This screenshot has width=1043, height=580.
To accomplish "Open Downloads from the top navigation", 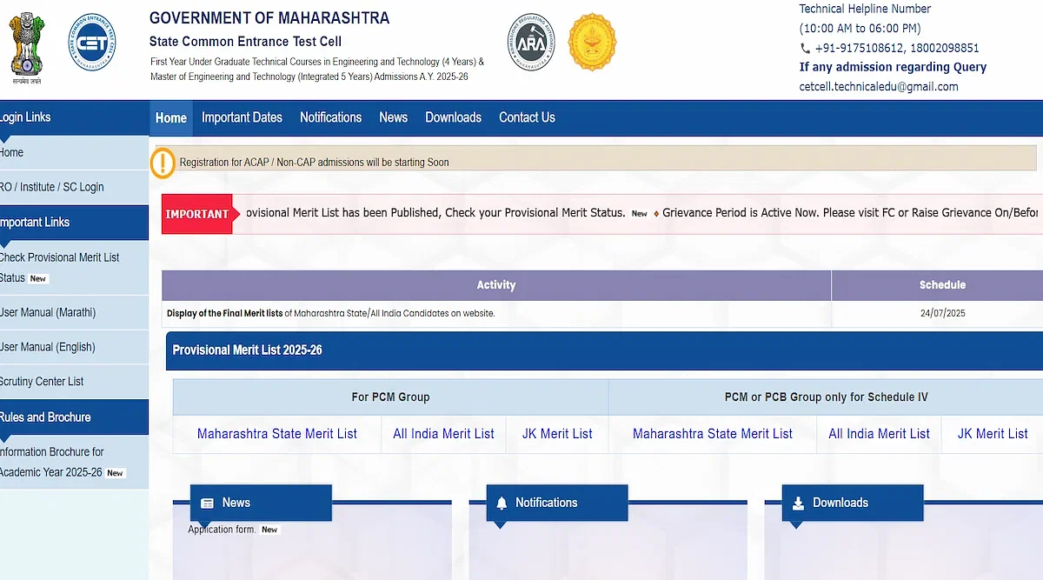I will pos(453,117).
